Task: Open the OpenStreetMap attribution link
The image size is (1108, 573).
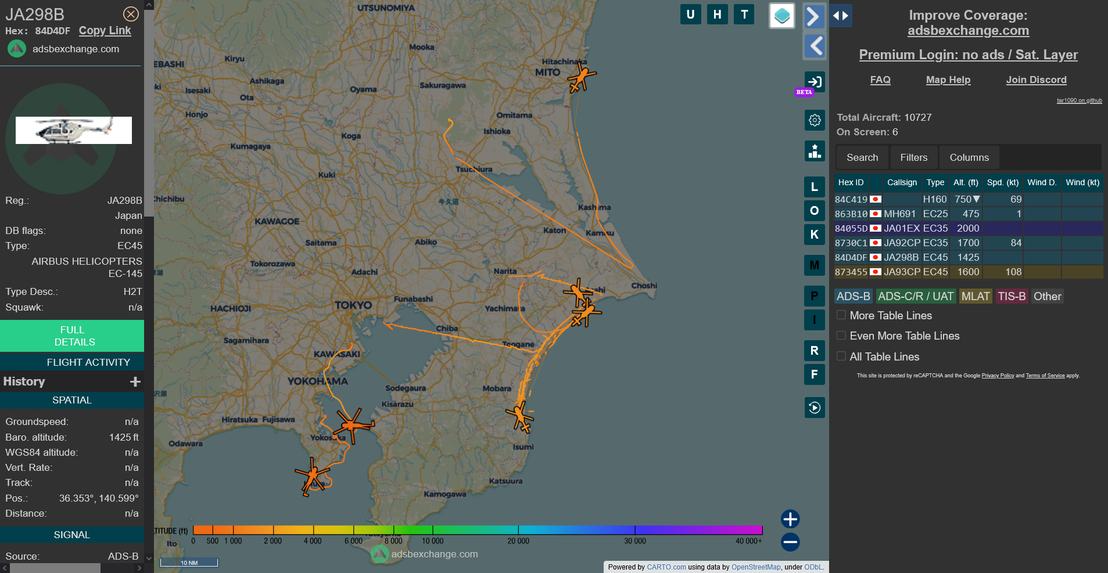Action: tap(756, 567)
